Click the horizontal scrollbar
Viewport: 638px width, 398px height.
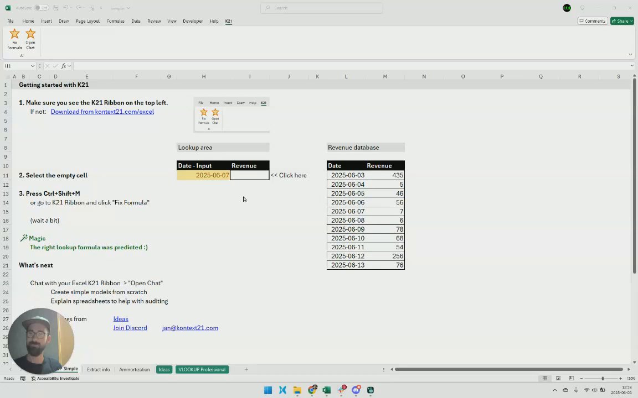[508, 370]
